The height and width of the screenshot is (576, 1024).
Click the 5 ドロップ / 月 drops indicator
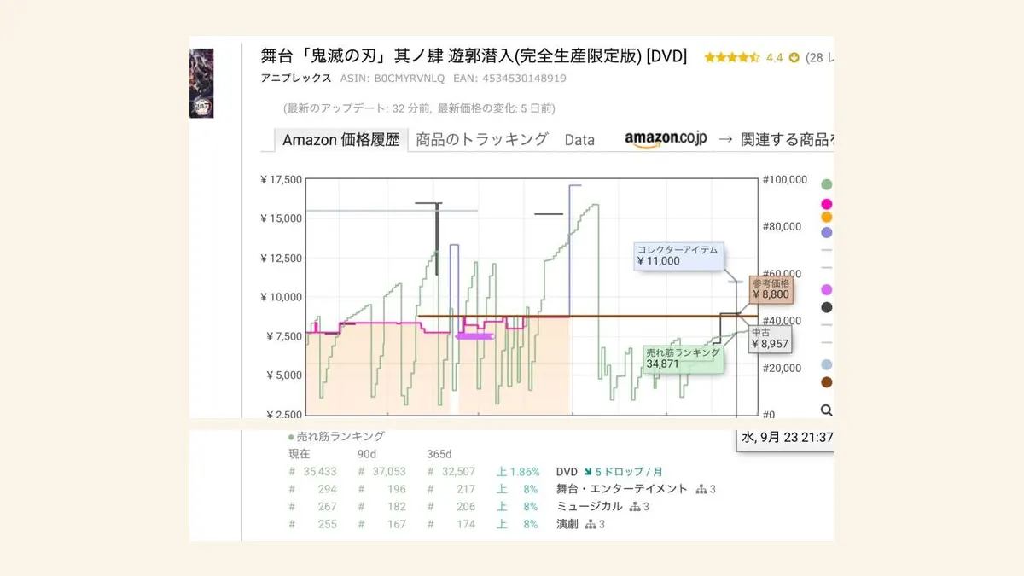point(629,471)
